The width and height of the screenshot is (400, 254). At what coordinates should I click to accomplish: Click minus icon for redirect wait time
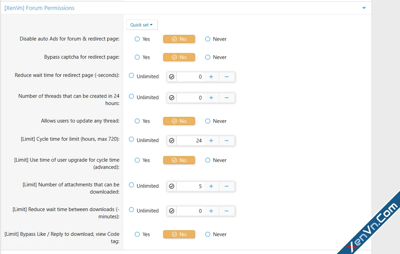[x=226, y=77]
